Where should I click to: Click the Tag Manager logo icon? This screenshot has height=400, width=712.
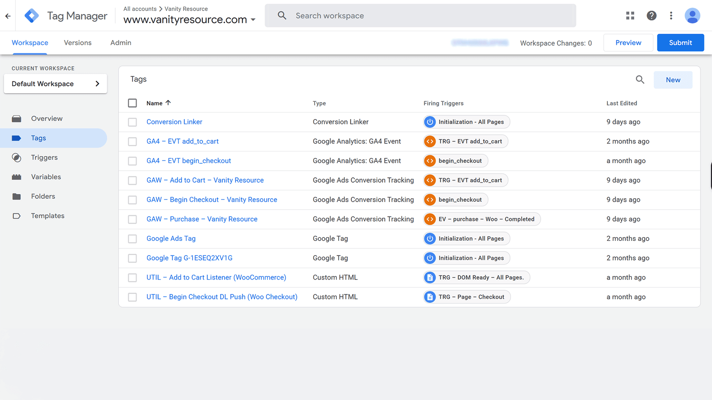tap(32, 16)
